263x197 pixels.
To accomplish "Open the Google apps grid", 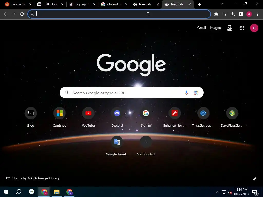I will [242, 28].
